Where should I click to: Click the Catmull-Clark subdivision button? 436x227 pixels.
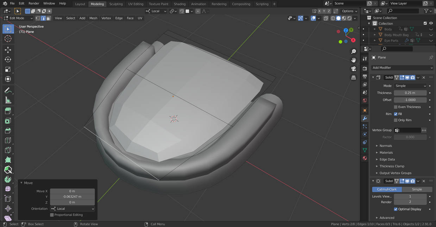tap(387, 189)
